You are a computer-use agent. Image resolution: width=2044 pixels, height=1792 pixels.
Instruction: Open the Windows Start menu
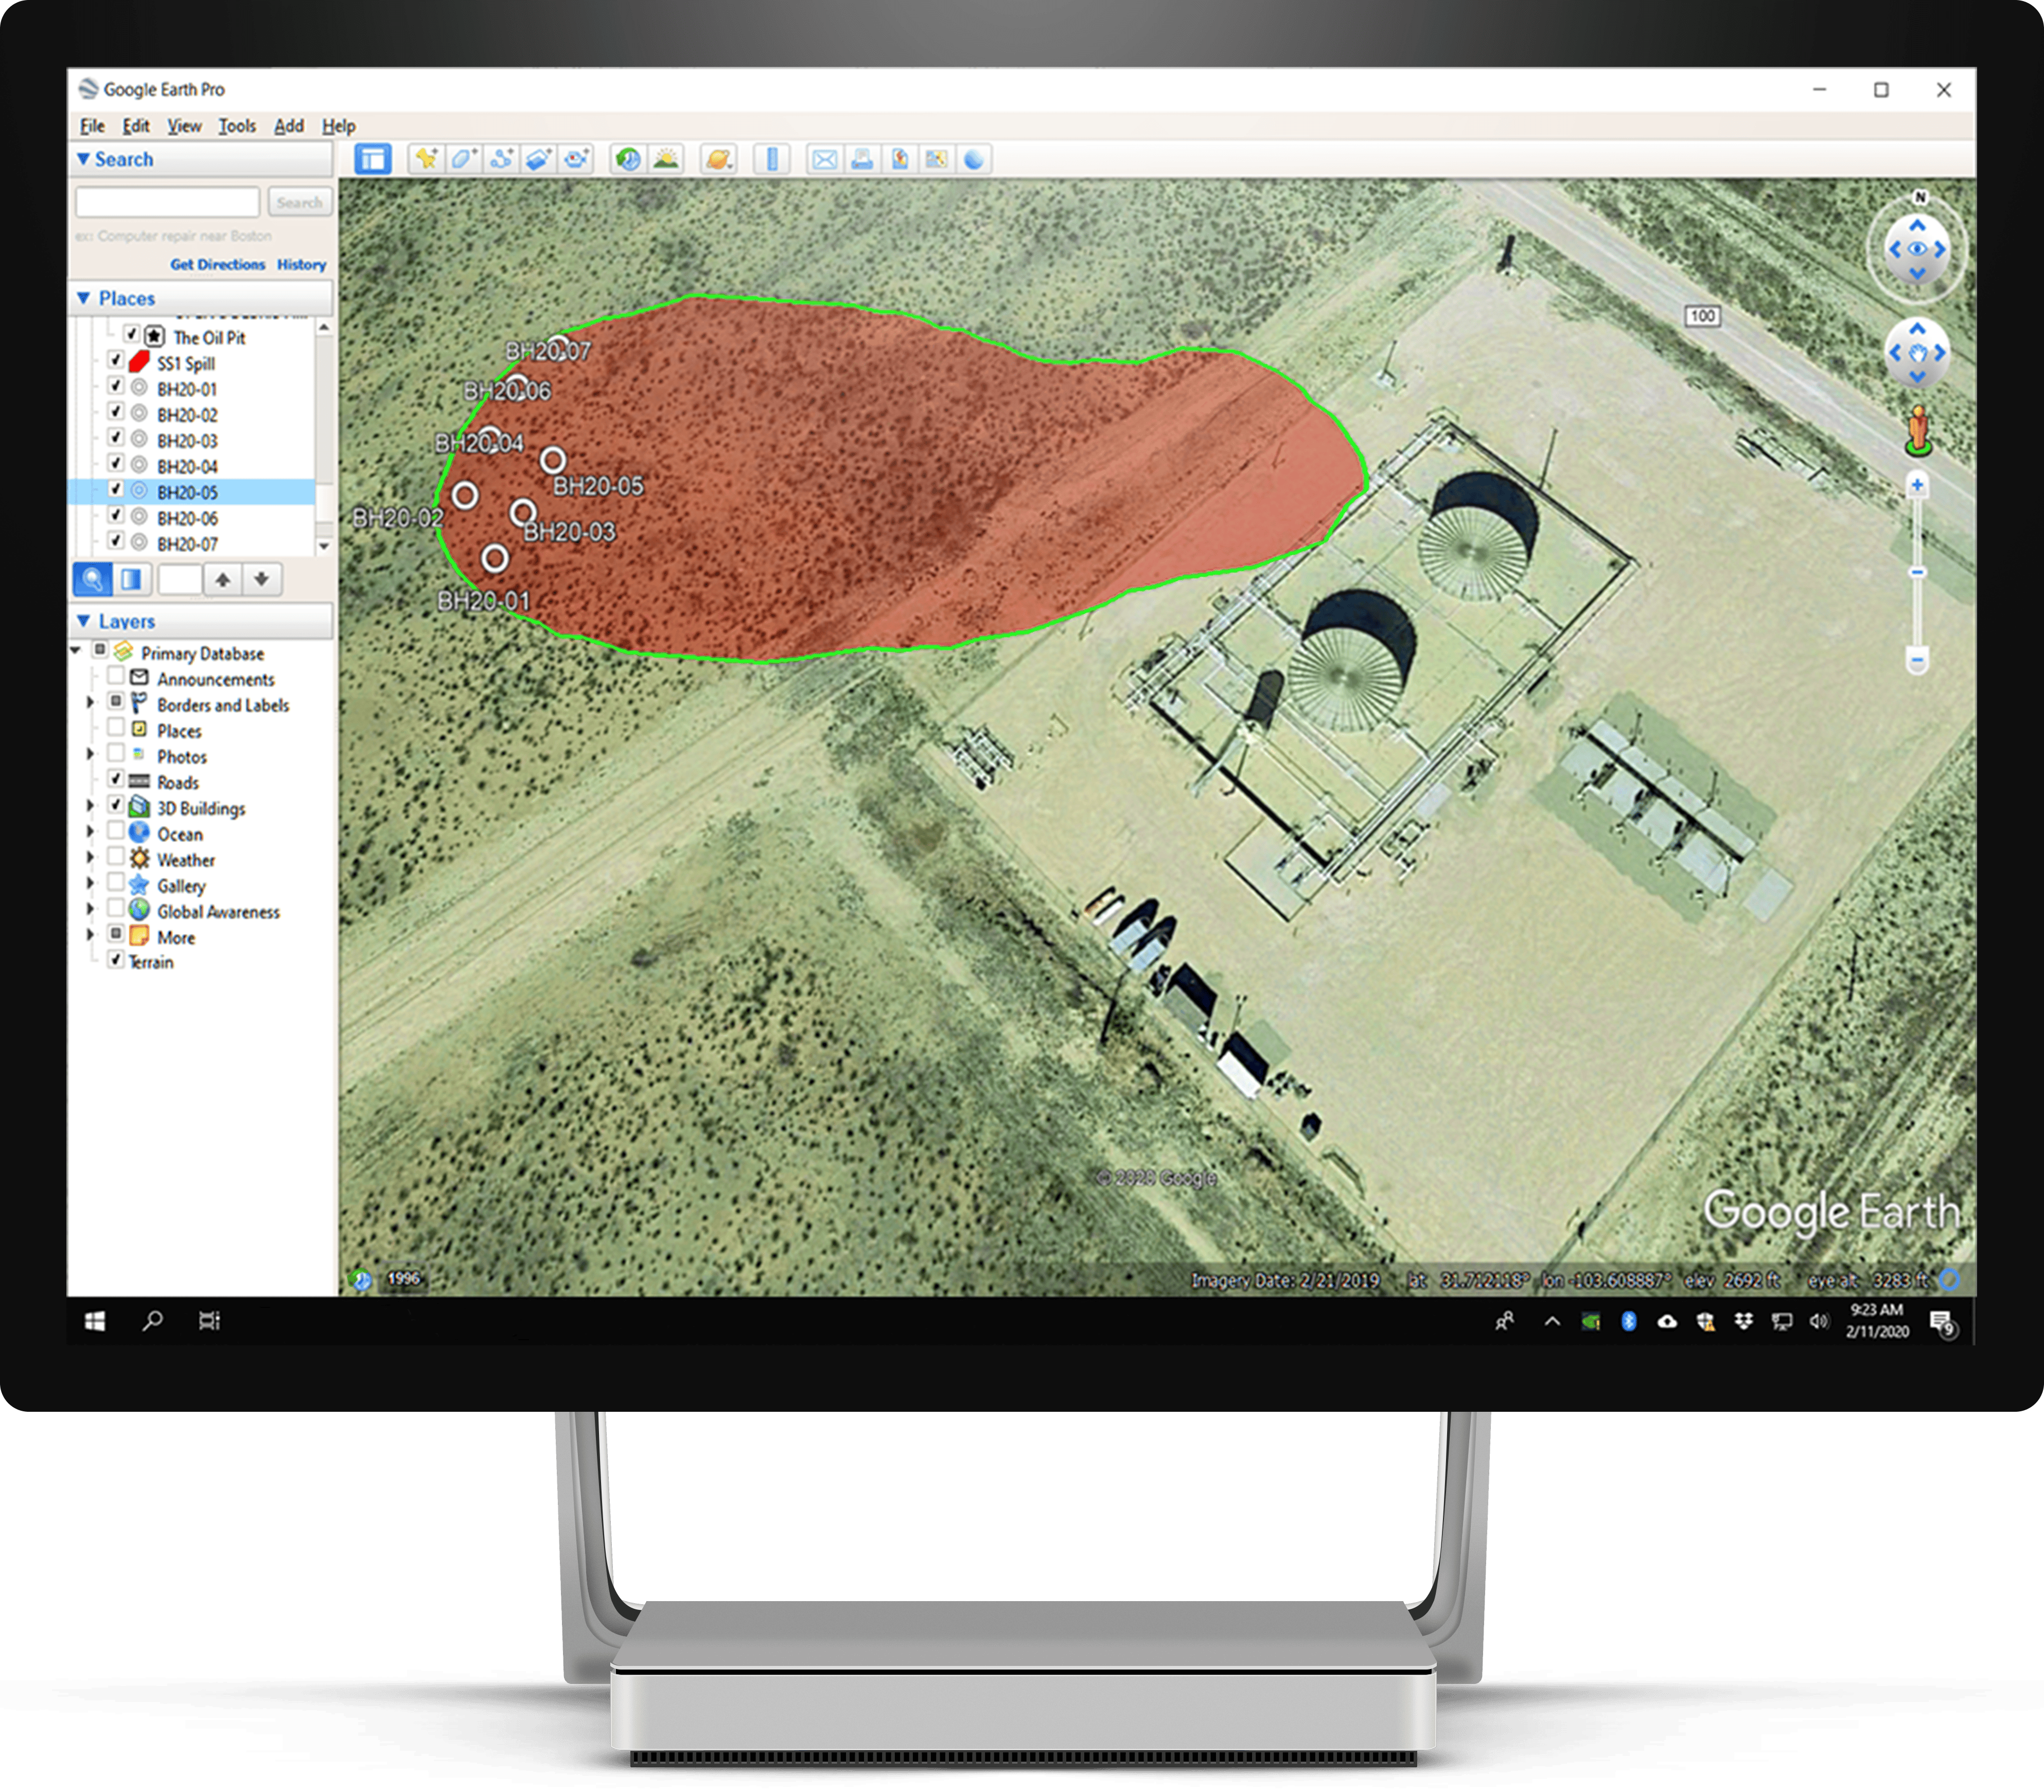click(95, 1321)
